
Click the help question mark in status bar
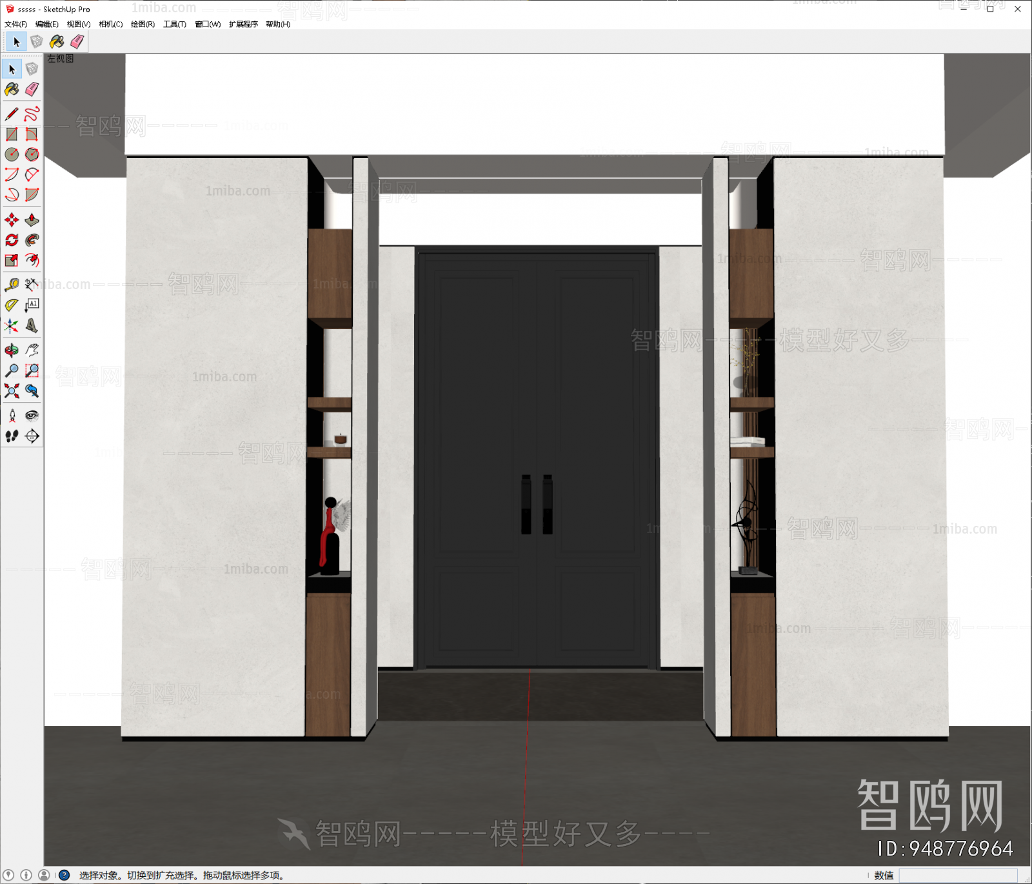[x=63, y=876]
